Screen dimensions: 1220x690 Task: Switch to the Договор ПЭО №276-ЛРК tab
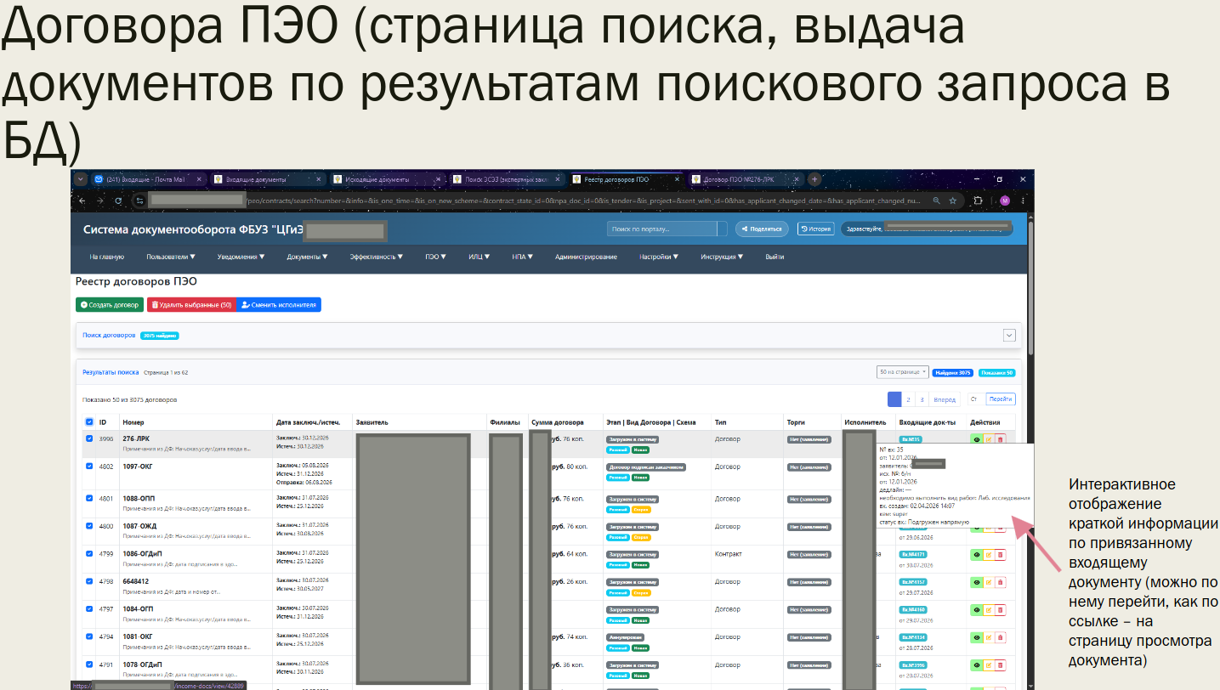[745, 179]
